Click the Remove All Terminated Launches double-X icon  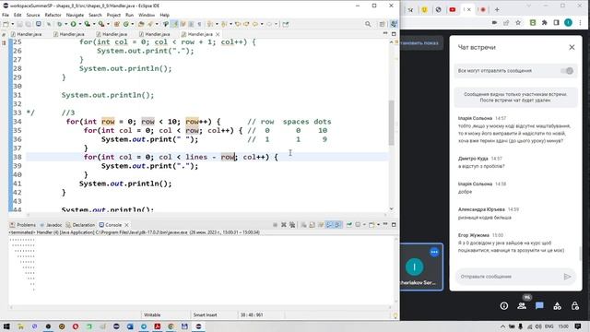click(x=292, y=225)
